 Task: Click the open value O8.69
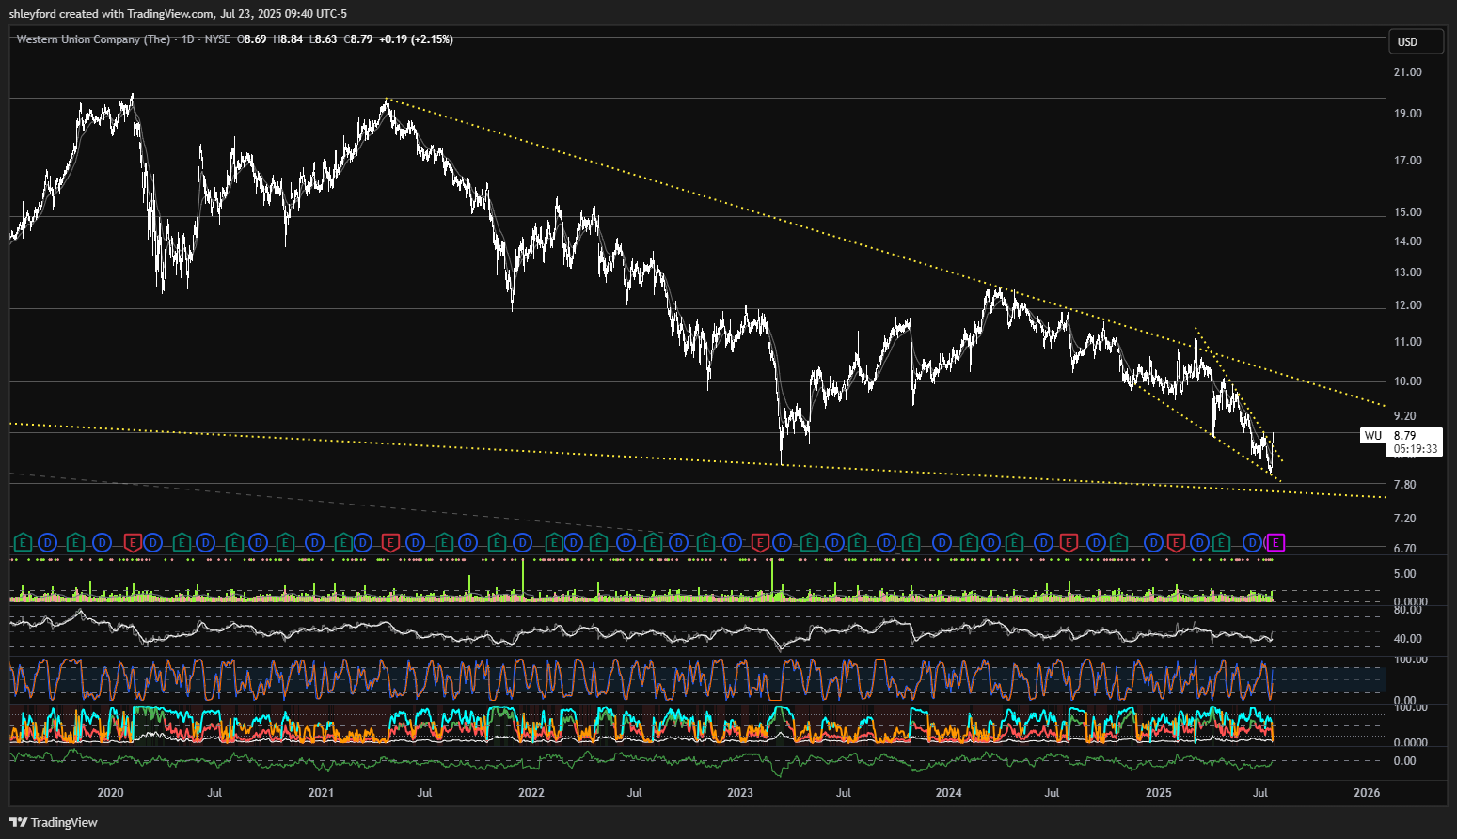251,39
